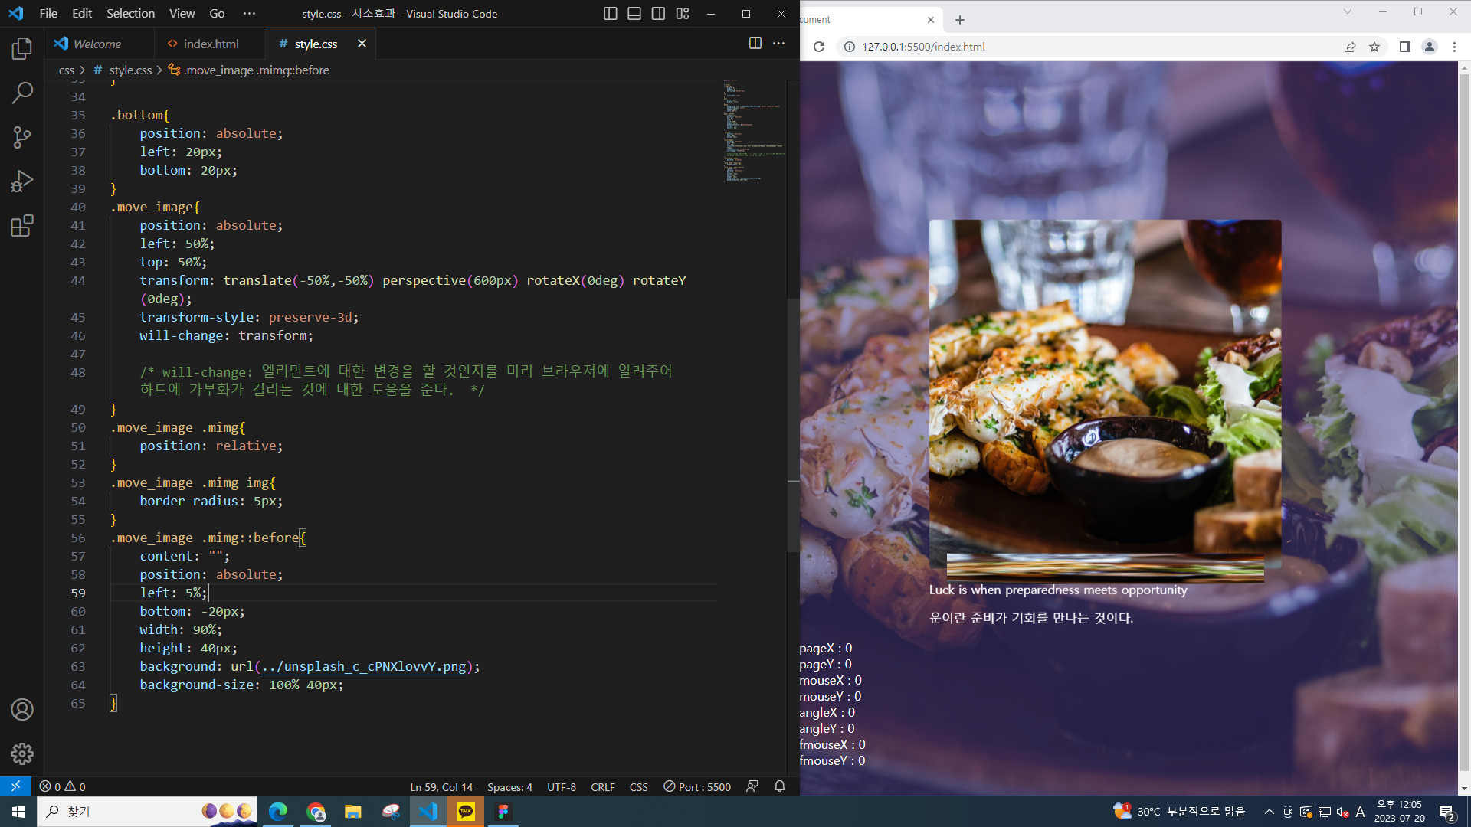Viewport: 1471px width, 827px height.
Task: Open the unsplash png url link in code
Action: [x=363, y=666]
